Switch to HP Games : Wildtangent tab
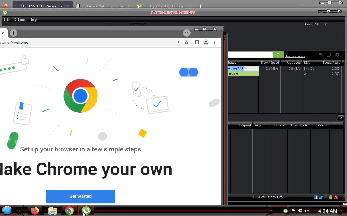Image resolution: width=347 pixels, height=216 pixels. click(x=104, y=6)
